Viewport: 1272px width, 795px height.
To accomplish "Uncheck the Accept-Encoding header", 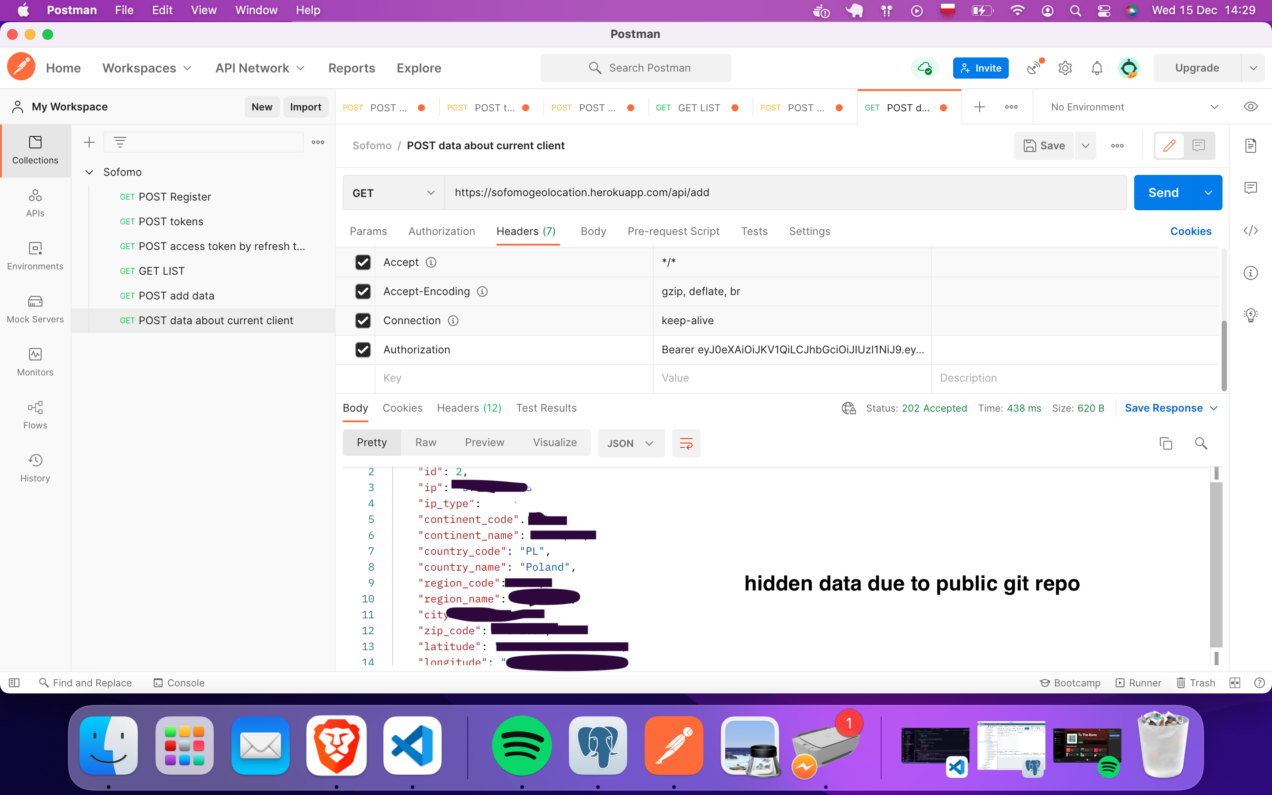I will click(363, 291).
